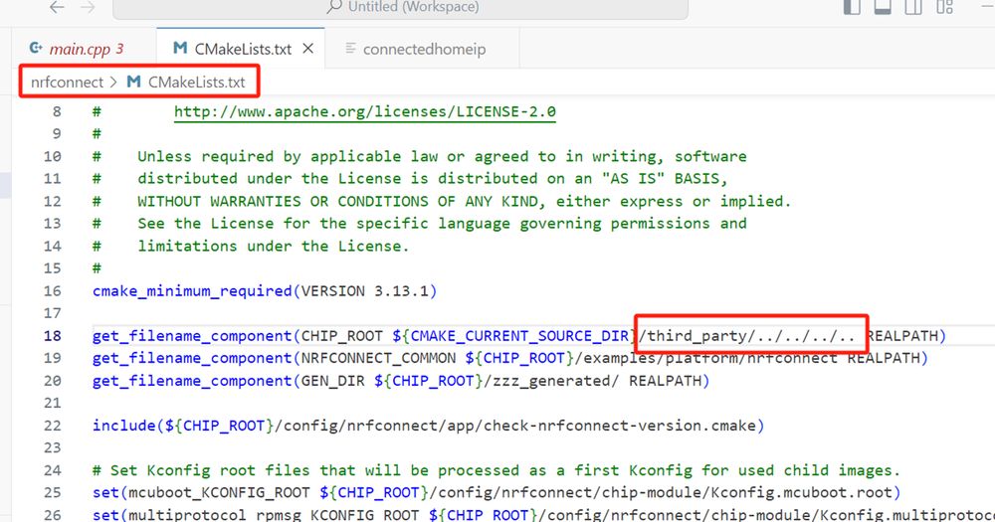The height and width of the screenshot is (522, 995).
Task: Click the text file icon on connectedhomeip tab
Action: [x=349, y=49]
